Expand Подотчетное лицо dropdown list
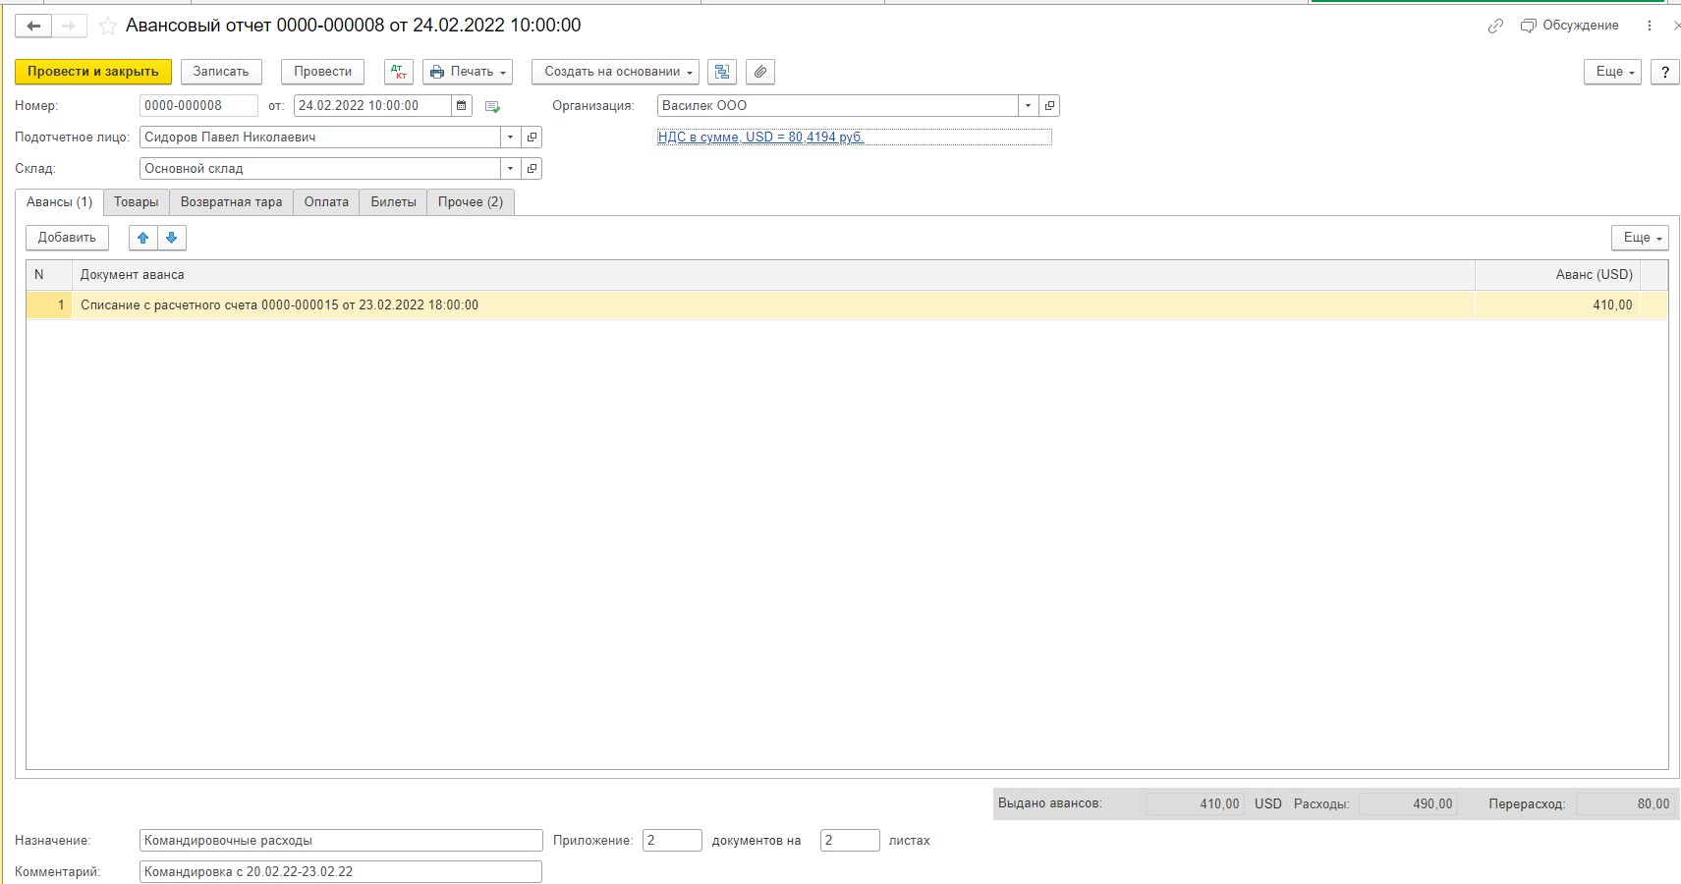This screenshot has width=1681, height=884. click(510, 138)
